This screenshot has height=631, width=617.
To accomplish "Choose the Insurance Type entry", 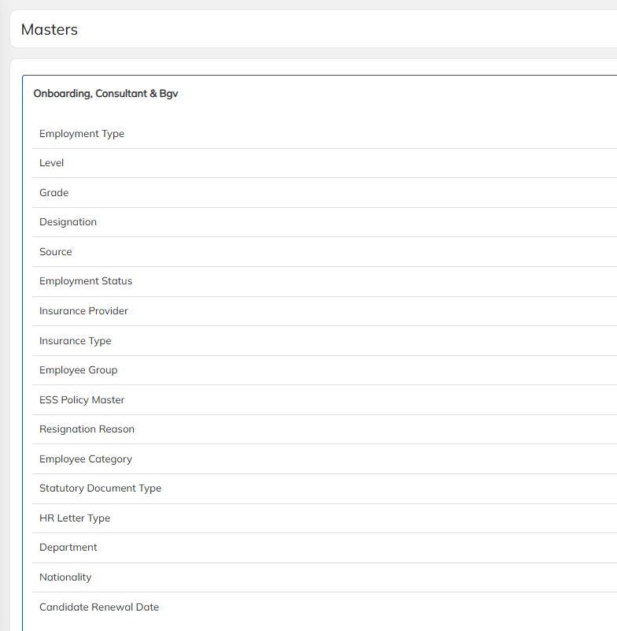I will click(76, 341).
